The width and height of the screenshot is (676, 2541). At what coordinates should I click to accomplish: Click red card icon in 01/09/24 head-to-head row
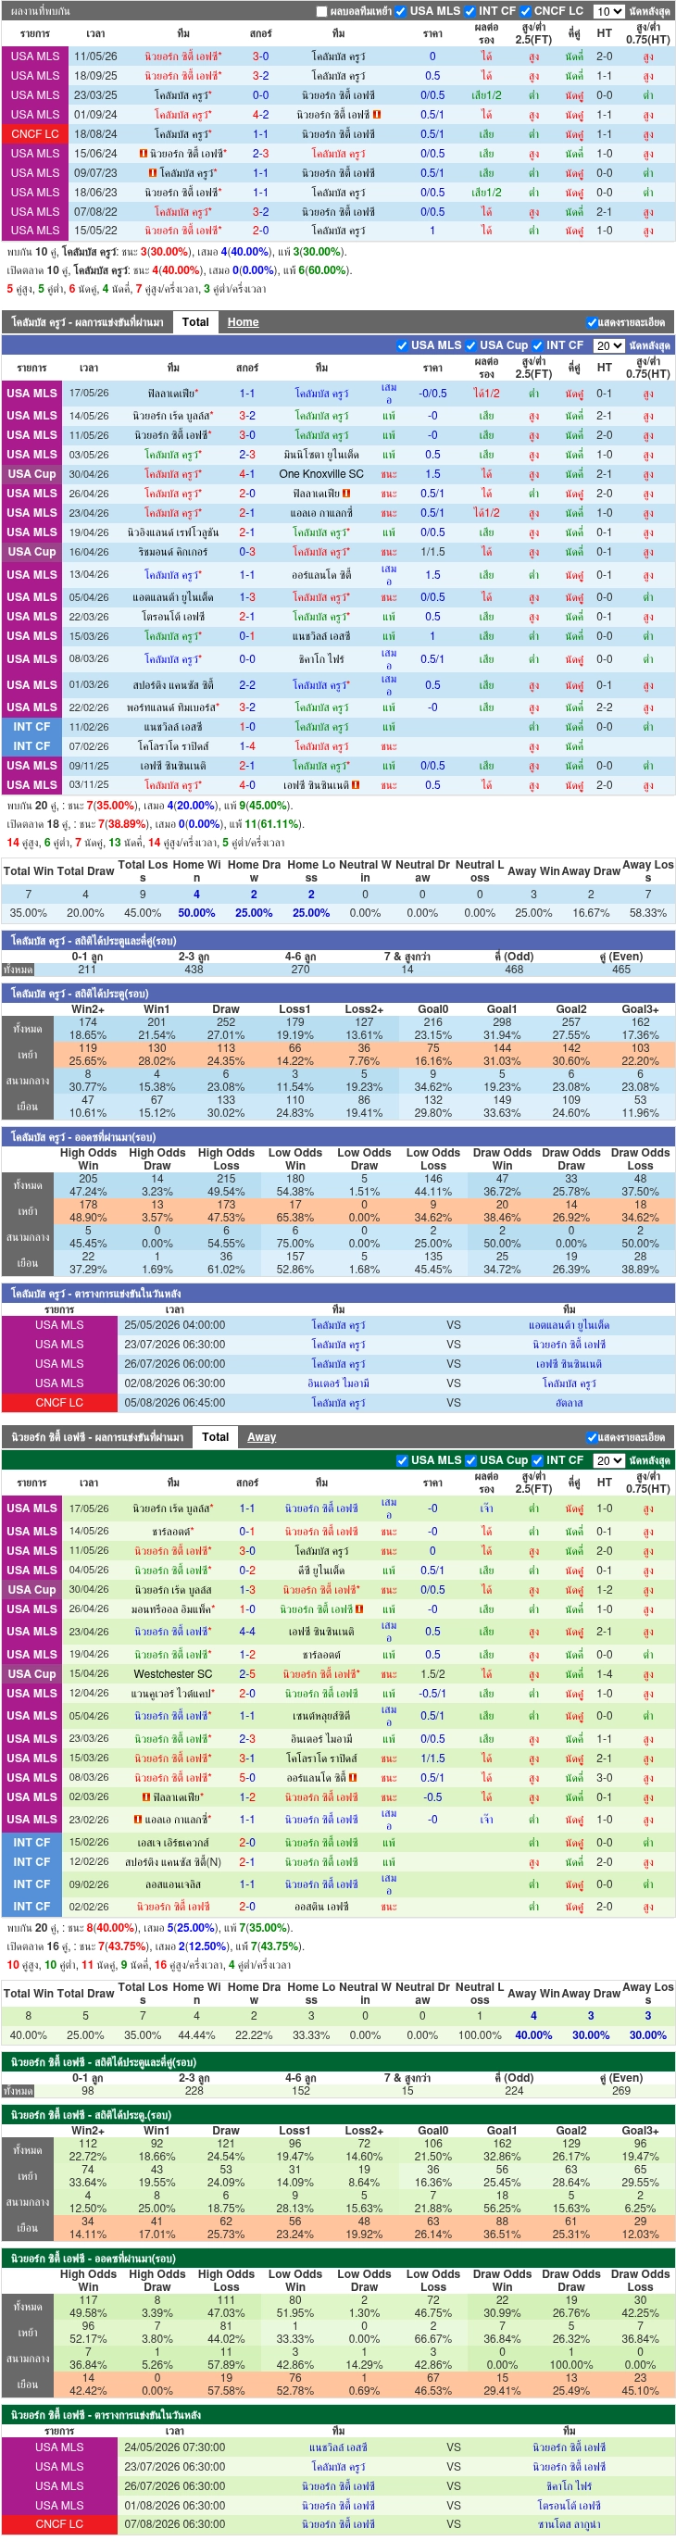[x=377, y=115]
